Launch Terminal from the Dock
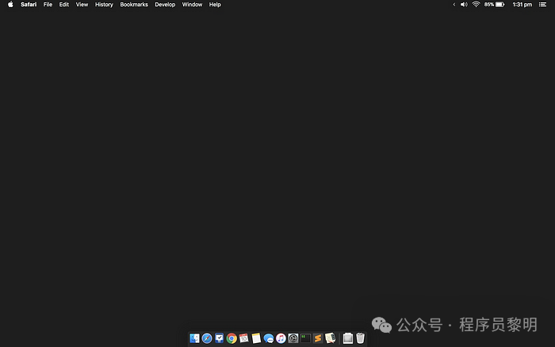The height and width of the screenshot is (347, 555). 305,338
